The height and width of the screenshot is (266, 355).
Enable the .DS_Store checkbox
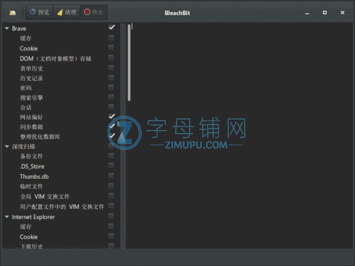pos(111,166)
